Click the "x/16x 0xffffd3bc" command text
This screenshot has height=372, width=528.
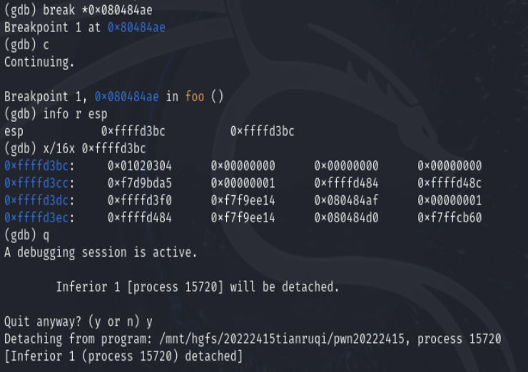coord(95,148)
